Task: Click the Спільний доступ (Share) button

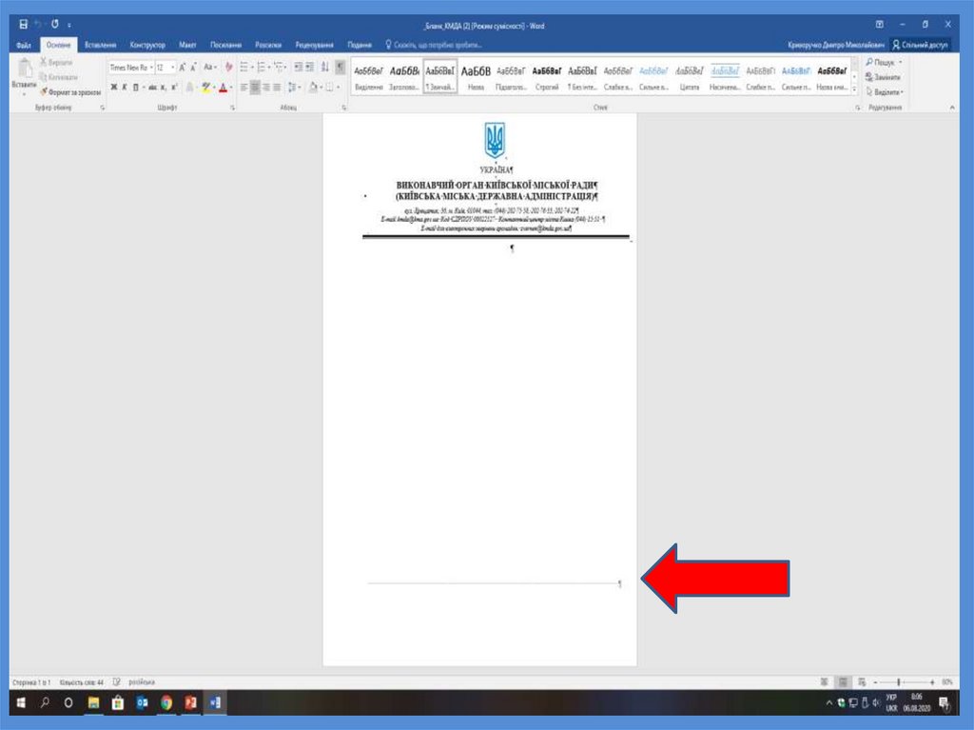Action: tap(920, 45)
